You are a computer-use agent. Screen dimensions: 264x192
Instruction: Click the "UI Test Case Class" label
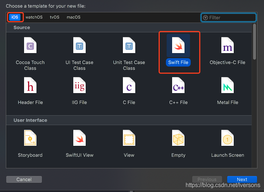point(79,65)
